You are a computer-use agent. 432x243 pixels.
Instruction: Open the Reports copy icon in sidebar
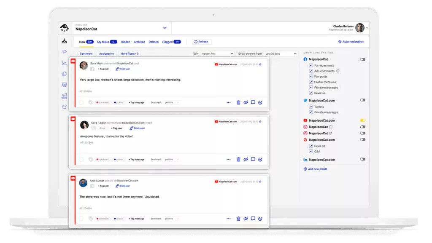pos(64,74)
